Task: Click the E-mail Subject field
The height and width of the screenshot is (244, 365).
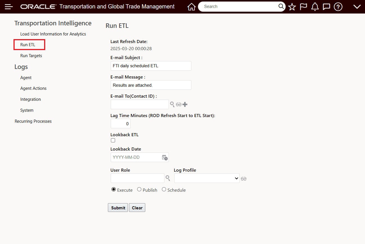Action: point(151,66)
